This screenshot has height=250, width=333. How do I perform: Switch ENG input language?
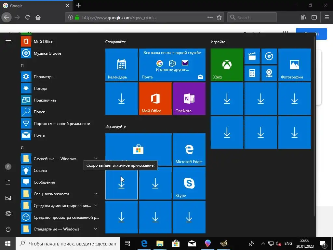click(x=288, y=243)
